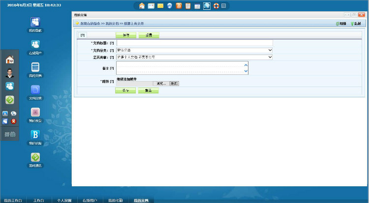
Task: Open the ID card icon in top dock
Action: click(151, 6)
